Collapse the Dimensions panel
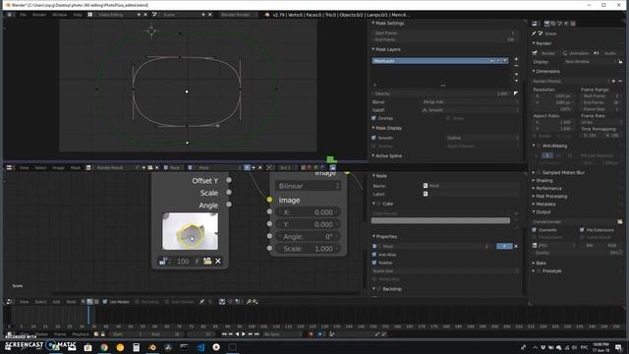 (x=534, y=72)
